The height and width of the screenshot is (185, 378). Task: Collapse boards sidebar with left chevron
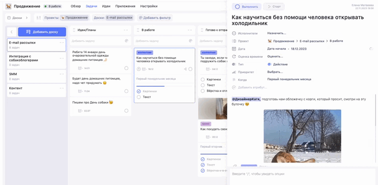(12, 32)
